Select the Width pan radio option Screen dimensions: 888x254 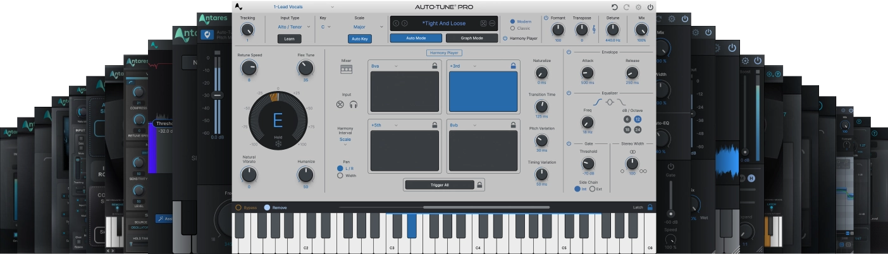(340, 176)
